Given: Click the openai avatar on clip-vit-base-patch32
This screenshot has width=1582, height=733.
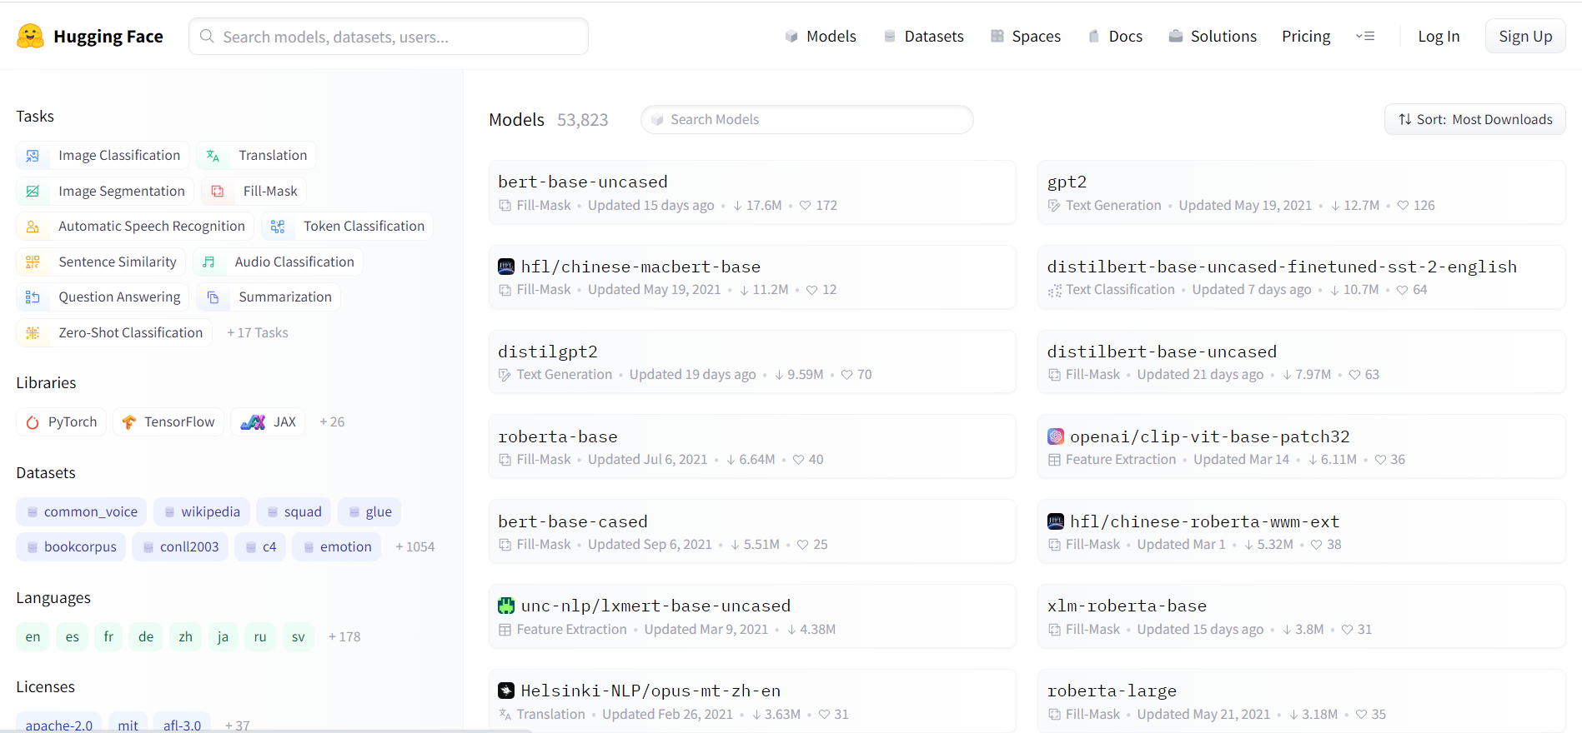Looking at the screenshot, I should (1056, 436).
